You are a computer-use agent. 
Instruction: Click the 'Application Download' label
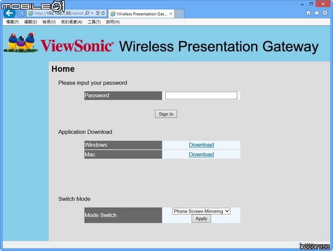[85, 132]
